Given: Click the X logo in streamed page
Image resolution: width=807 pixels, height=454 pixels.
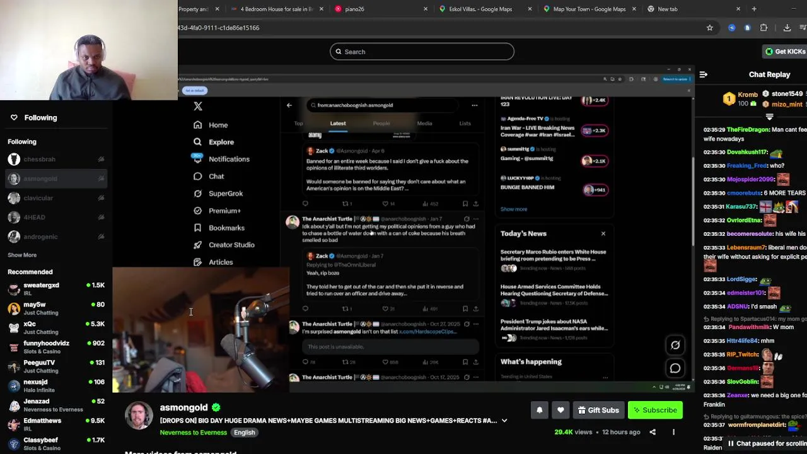Looking at the screenshot, I should click(198, 107).
